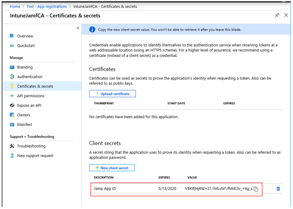Viewport: 293px width, 209px height.
Task: Select Certificates & secrets menu item
Action: (42, 86)
